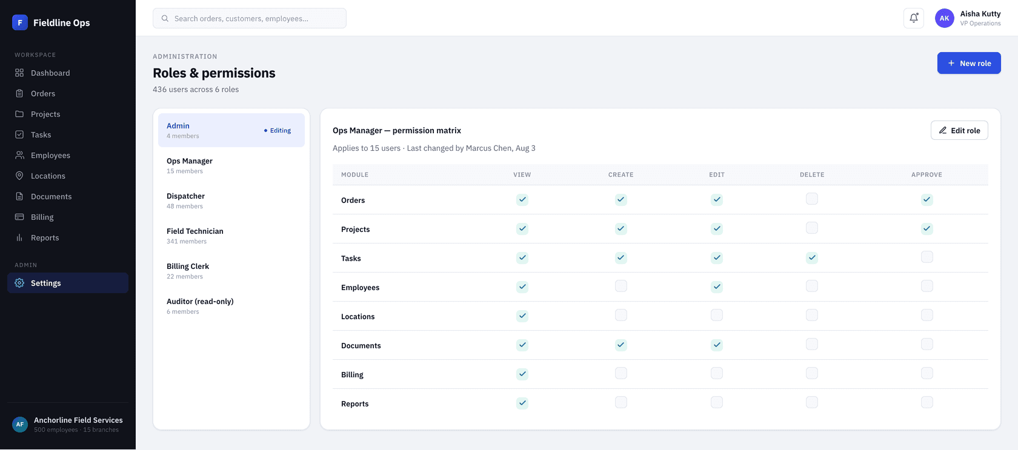Click the Orders clipboard icon in sidebar

point(19,93)
